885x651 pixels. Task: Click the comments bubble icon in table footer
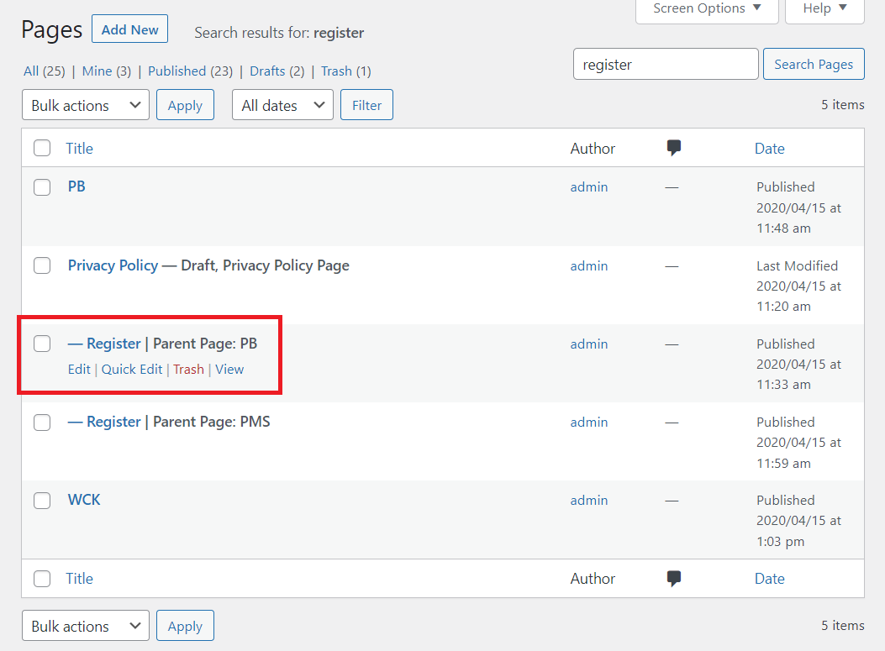pyautogui.click(x=673, y=578)
